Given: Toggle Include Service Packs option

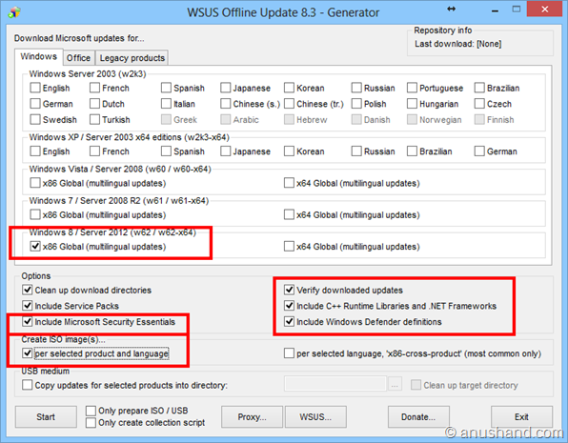Looking at the screenshot, I should click(28, 306).
